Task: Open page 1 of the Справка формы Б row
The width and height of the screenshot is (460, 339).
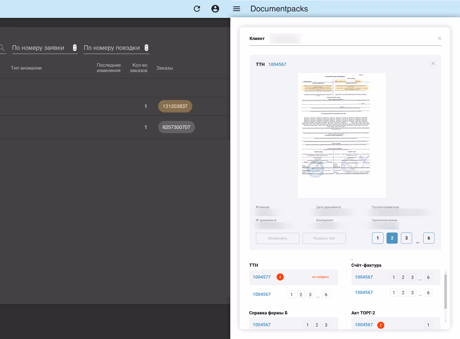Action: pyautogui.click(x=308, y=325)
